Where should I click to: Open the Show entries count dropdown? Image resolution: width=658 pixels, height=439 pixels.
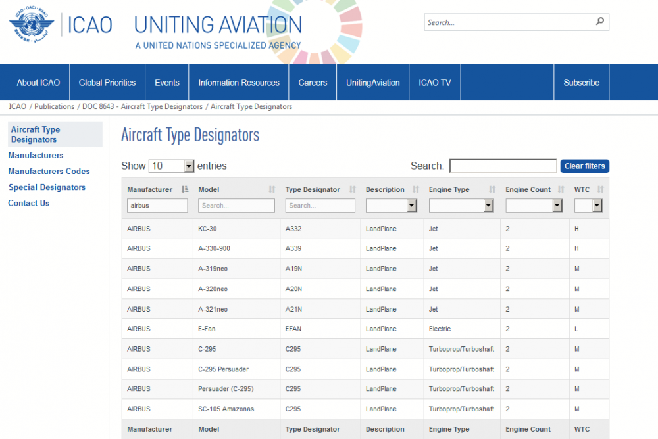pyautogui.click(x=172, y=166)
